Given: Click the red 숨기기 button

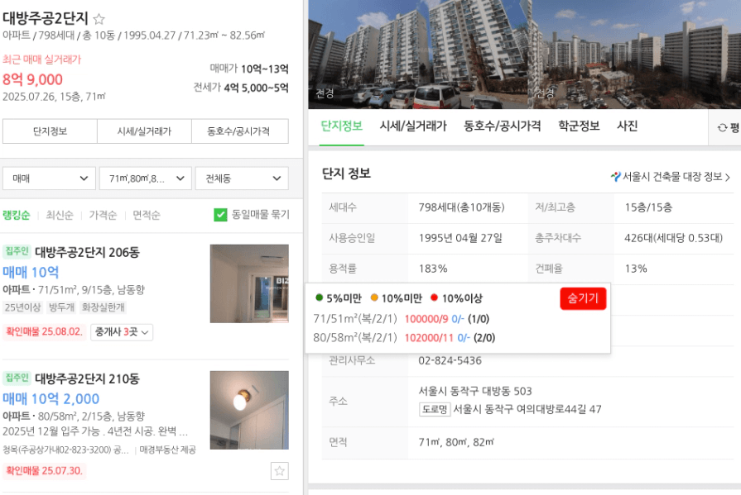Looking at the screenshot, I should 583,298.
